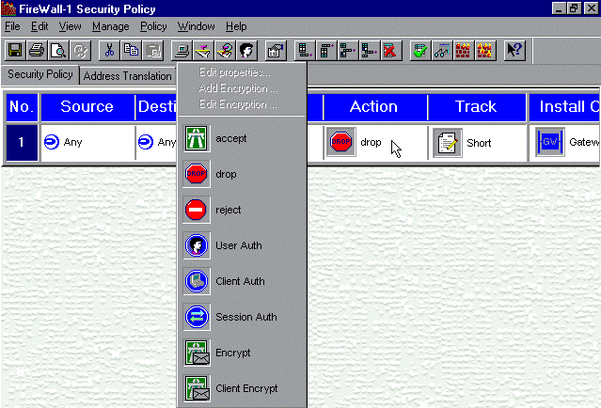The image size is (601, 408).
Task: Click the Action column header
Action: (373, 106)
